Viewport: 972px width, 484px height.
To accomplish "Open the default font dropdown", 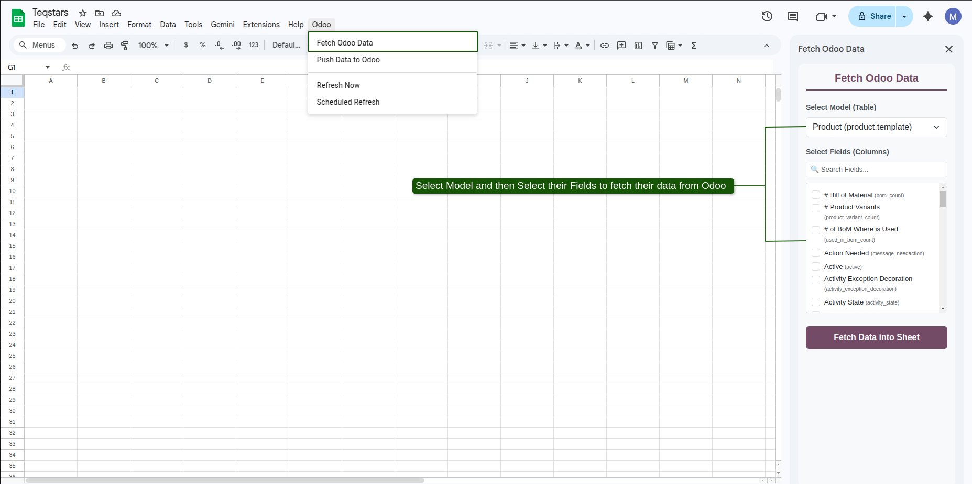I will [287, 45].
